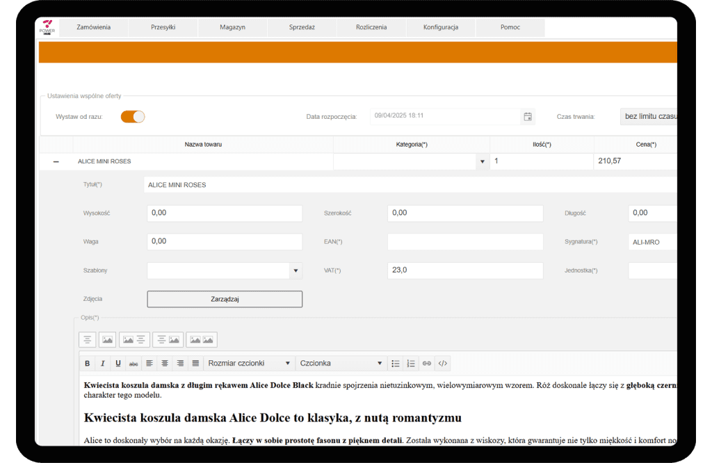Disable the 'Wystaw od razu' switch
The width and height of the screenshot is (712, 463).
(x=133, y=117)
